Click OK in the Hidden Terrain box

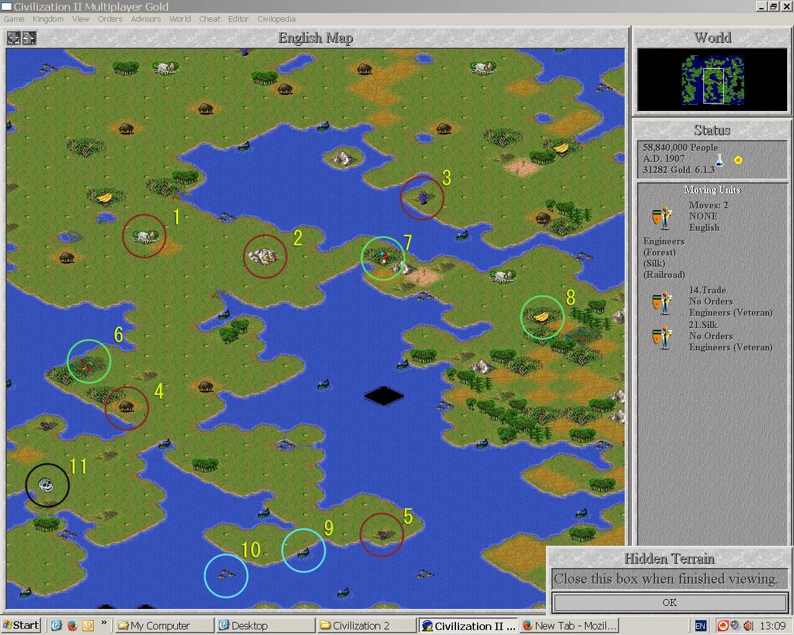tap(669, 602)
